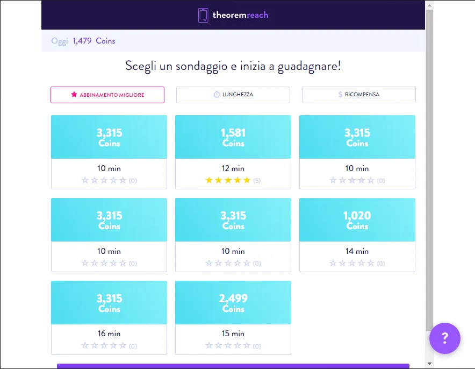Click the TheoremReach phone logo icon
This screenshot has width=475, height=369.
point(203,15)
